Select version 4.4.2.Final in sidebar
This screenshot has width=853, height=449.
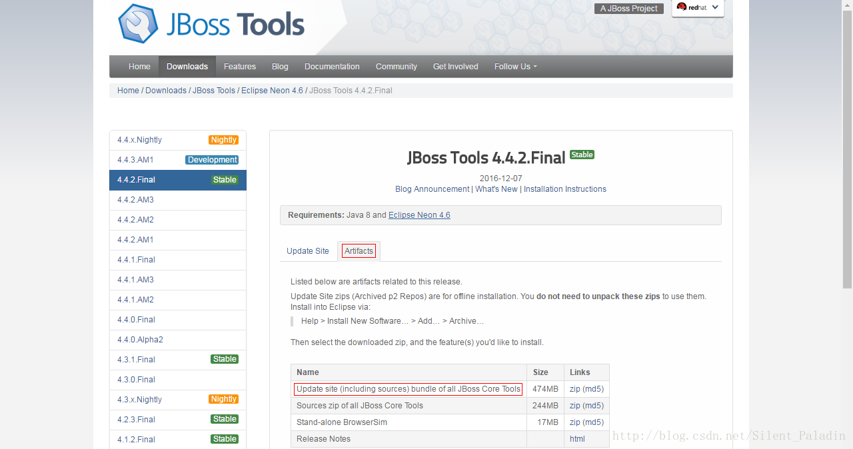coord(178,180)
